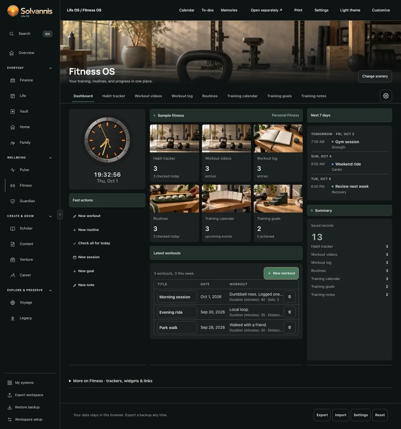Go to the Training calendar tab
This screenshot has height=429, width=401.
[x=242, y=96]
